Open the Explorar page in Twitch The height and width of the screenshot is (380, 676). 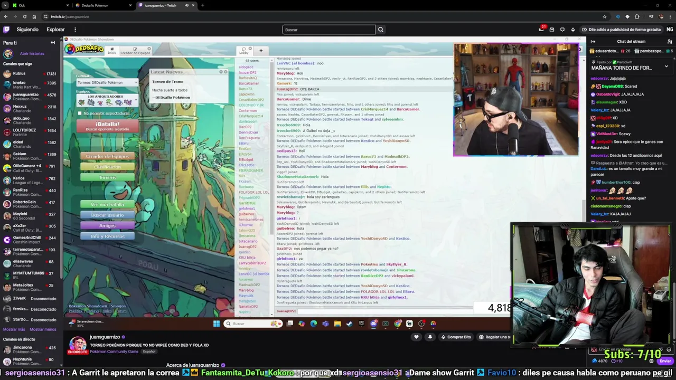55,30
